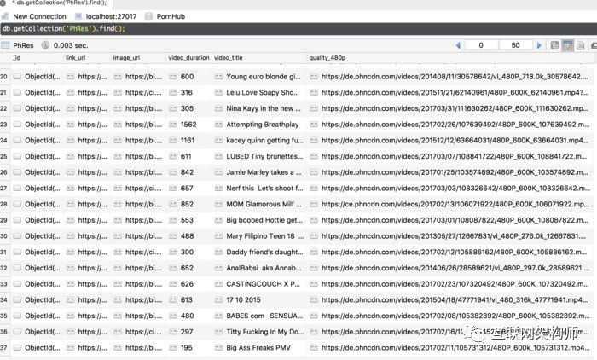
Task: Select row number 31
Action: click(x=3, y=253)
